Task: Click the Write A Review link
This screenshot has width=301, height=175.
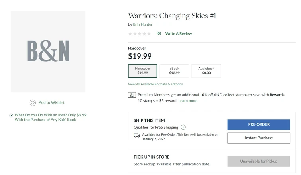Action: click(179, 34)
